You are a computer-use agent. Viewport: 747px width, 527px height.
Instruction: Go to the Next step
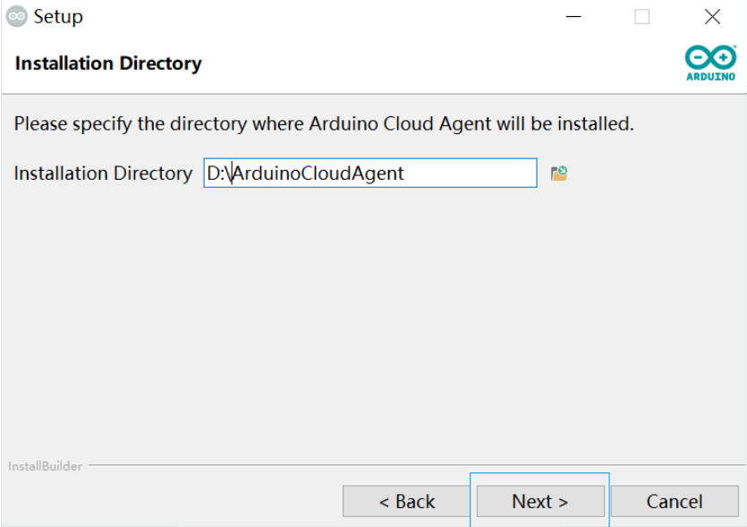point(540,501)
